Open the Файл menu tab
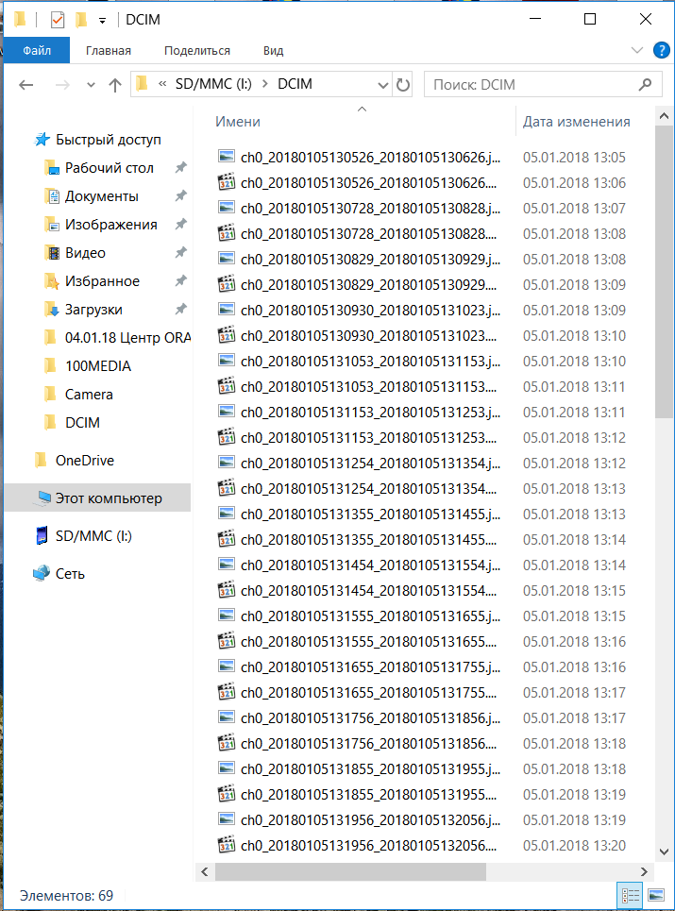 [x=36, y=51]
